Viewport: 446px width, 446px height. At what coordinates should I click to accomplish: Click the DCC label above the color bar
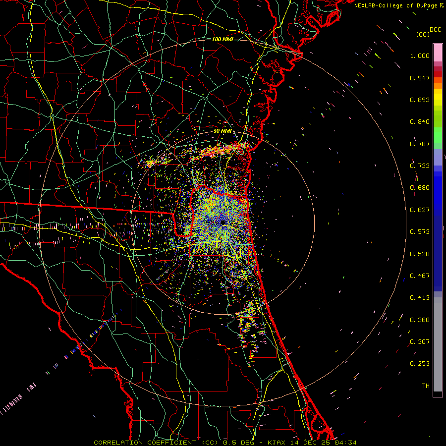[x=436, y=30]
